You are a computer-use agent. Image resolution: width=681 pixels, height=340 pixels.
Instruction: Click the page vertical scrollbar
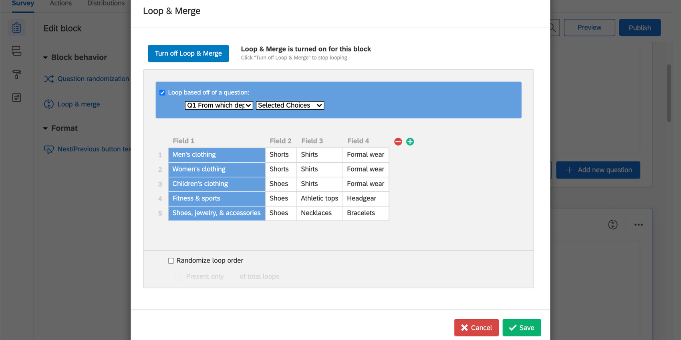[669, 93]
